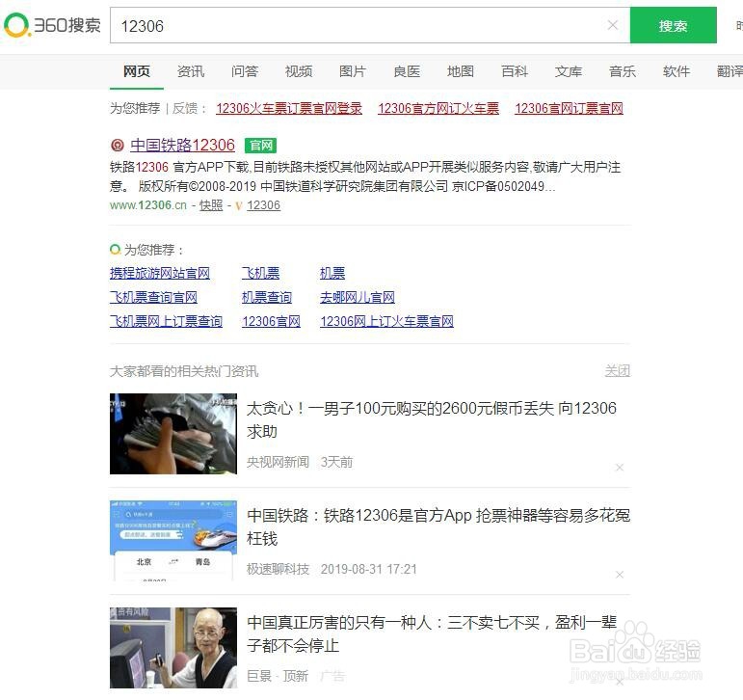Open the 机票查询 recommendation link
Image resolution: width=743 pixels, height=700 pixels.
pyautogui.click(x=267, y=297)
